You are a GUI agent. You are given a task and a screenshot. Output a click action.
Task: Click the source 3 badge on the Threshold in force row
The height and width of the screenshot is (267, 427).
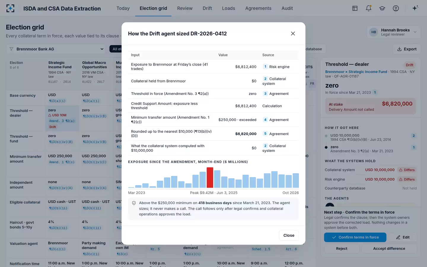click(x=265, y=93)
